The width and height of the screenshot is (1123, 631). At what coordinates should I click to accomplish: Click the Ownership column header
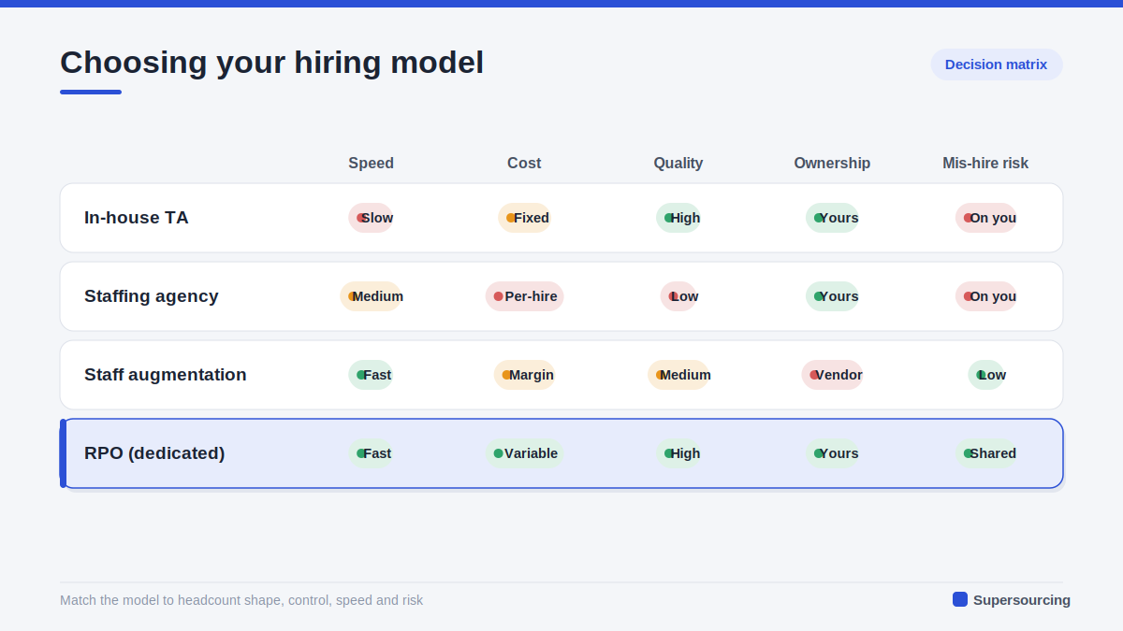click(832, 163)
